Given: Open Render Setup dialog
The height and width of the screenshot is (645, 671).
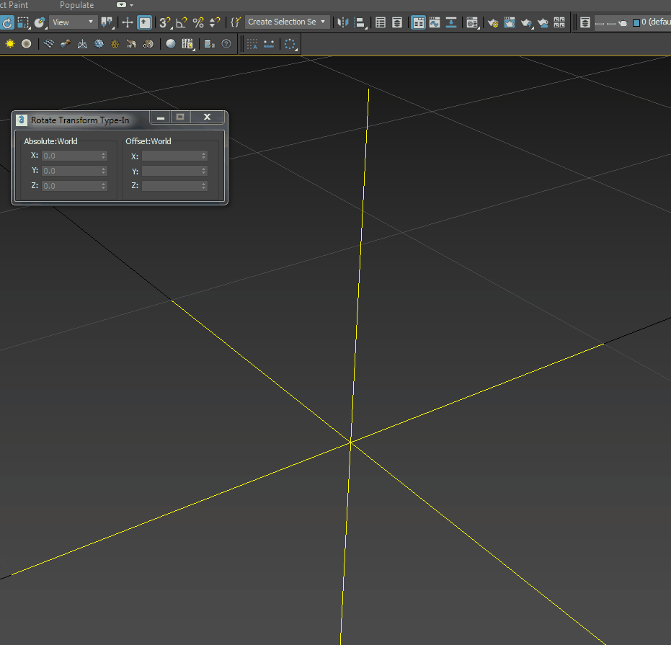Looking at the screenshot, I should point(493,22).
